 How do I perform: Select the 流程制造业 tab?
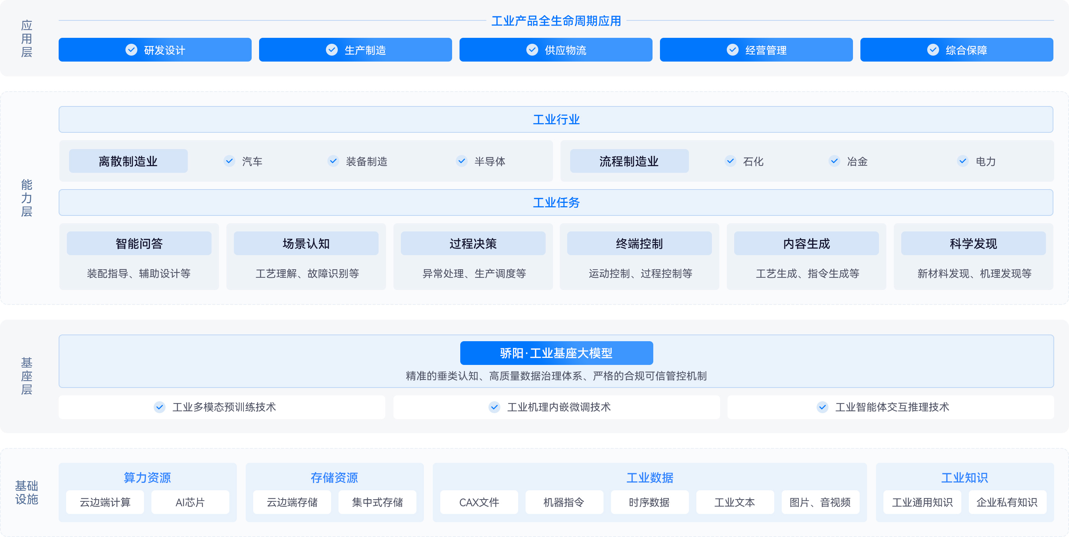(x=628, y=161)
